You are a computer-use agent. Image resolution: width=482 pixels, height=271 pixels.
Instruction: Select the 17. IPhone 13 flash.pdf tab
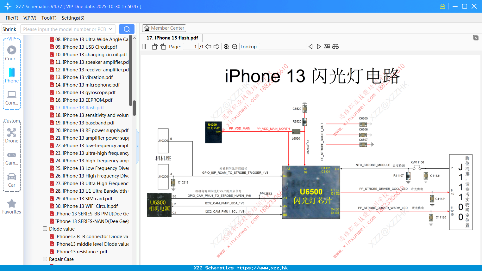tap(172, 38)
